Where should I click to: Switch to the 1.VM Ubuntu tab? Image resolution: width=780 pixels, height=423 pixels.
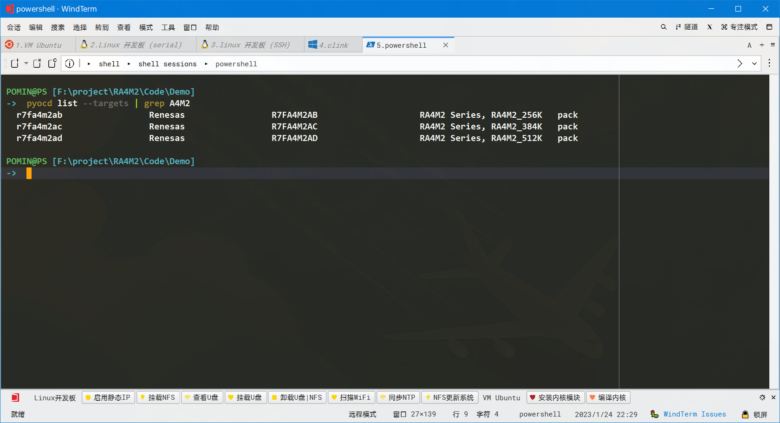38,45
